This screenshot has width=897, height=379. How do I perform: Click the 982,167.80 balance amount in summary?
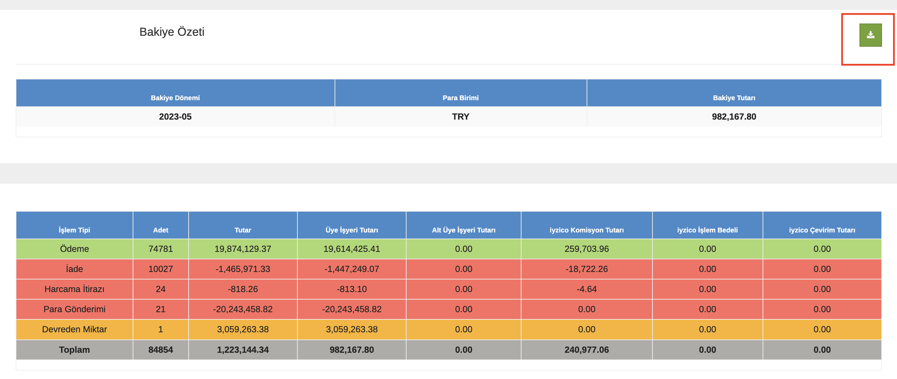734,117
